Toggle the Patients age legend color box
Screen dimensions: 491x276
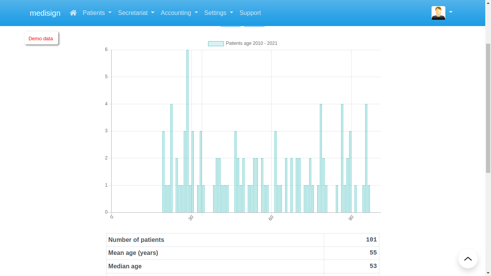pos(216,44)
